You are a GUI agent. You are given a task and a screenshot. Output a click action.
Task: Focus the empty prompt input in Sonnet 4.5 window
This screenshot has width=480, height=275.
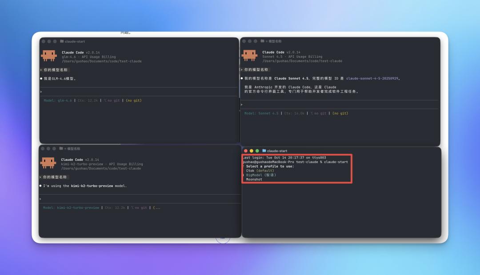coord(340,104)
